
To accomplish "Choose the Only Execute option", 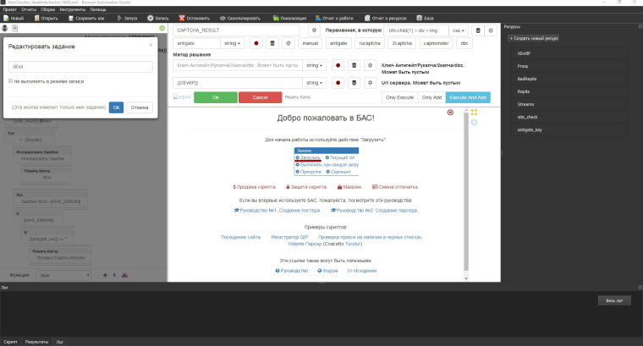I will coord(399,97).
